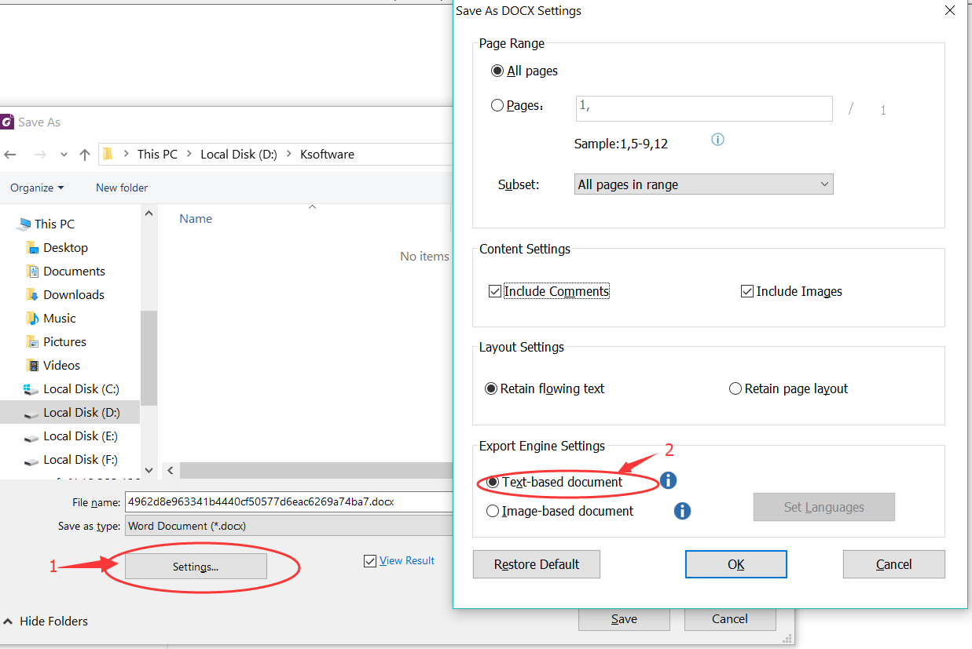Click the Save button
The height and width of the screenshot is (649, 972).
(x=624, y=619)
